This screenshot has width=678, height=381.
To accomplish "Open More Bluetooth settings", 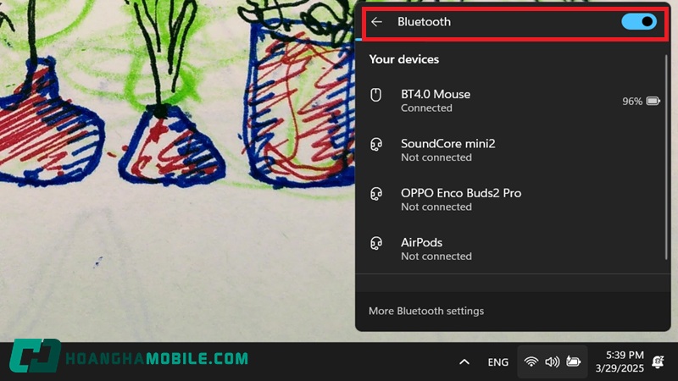I will pos(426,311).
